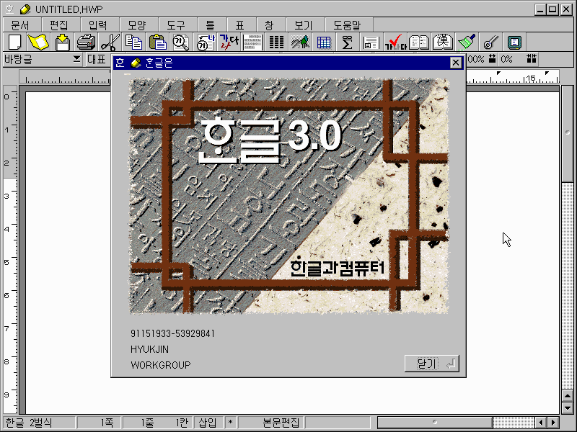Viewport: 577px width, 432px height.
Task: Print the document using the printer icon
Action: [x=87, y=42]
